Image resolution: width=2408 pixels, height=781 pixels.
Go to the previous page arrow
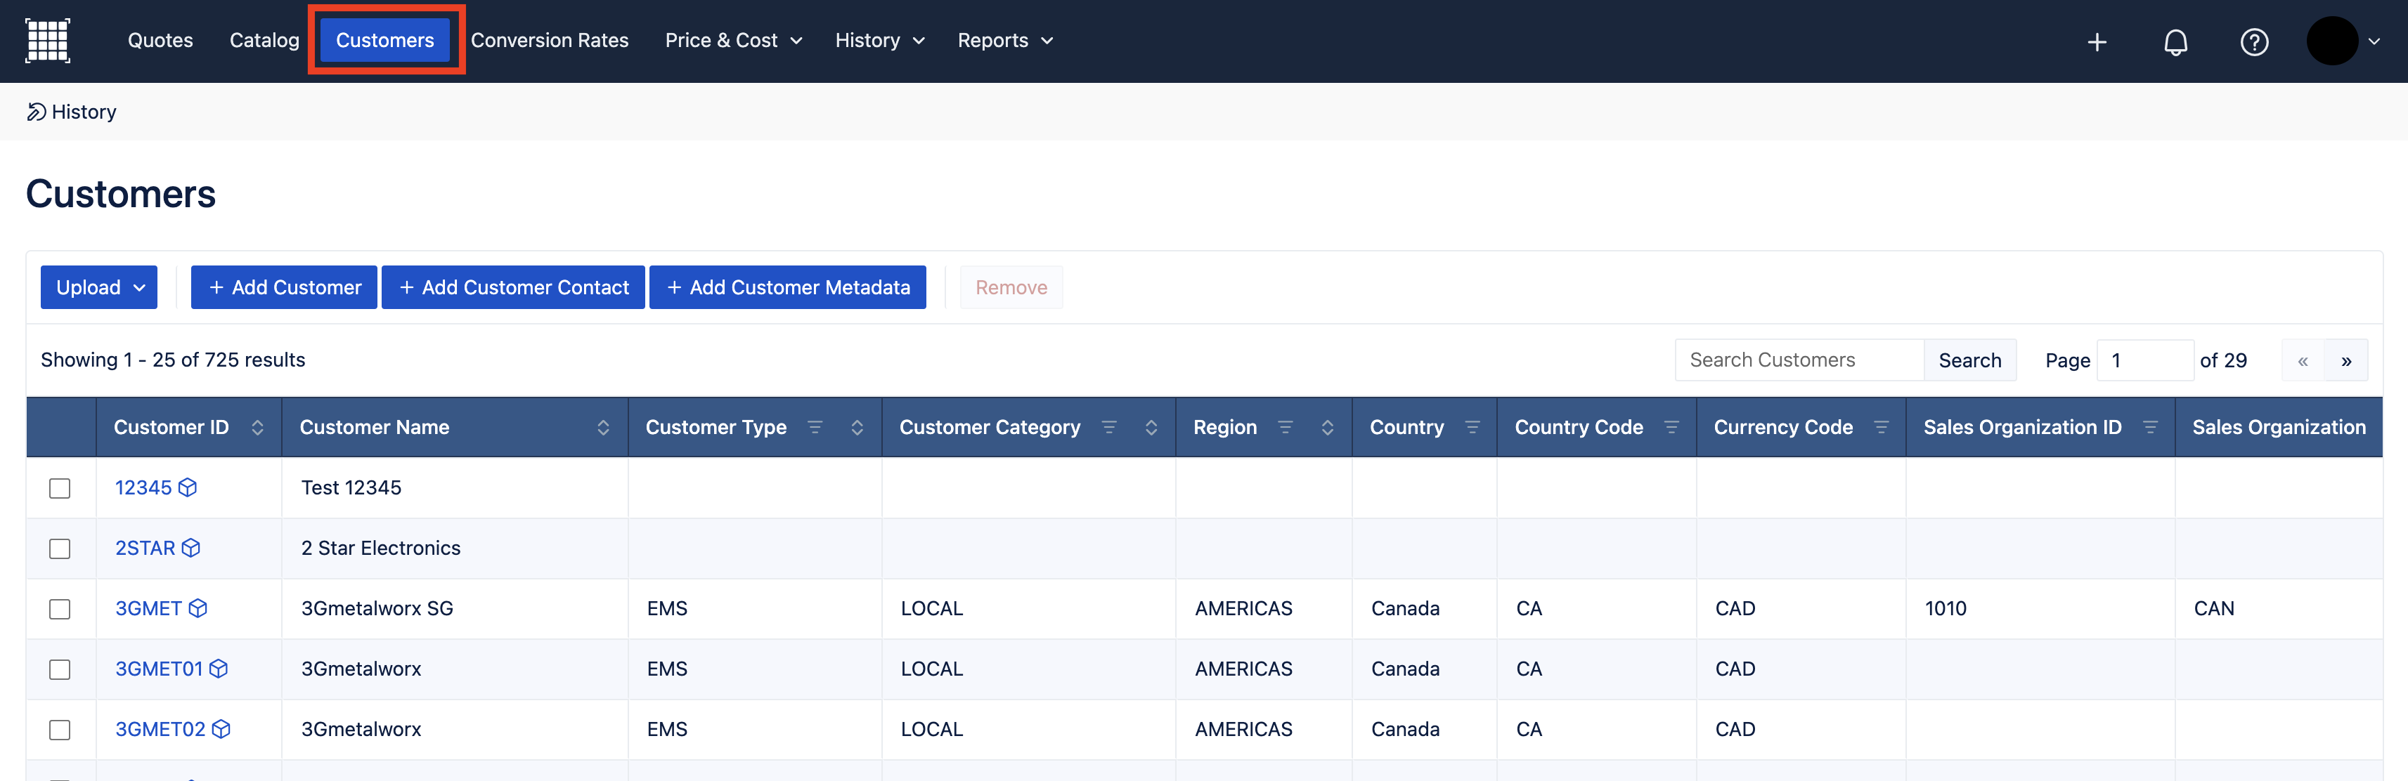pyautogui.click(x=2303, y=360)
